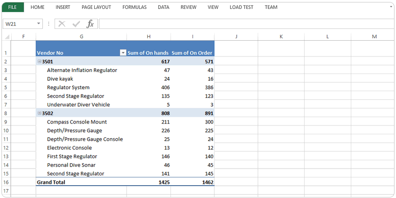Select the 'Electronic Console' cell

click(x=82, y=148)
